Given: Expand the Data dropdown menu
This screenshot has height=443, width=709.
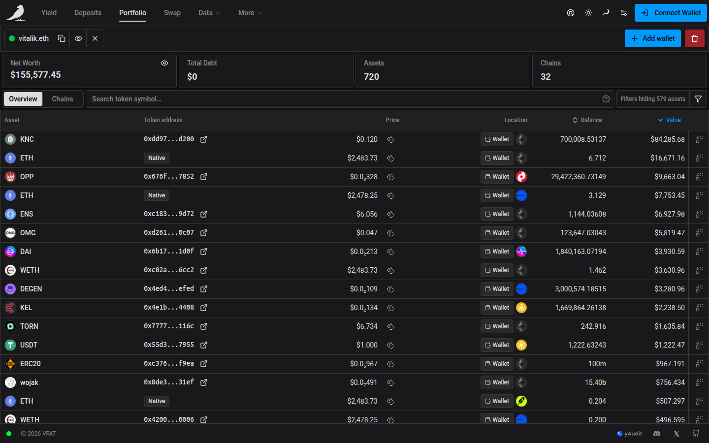Looking at the screenshot, I should pos(209,13).
